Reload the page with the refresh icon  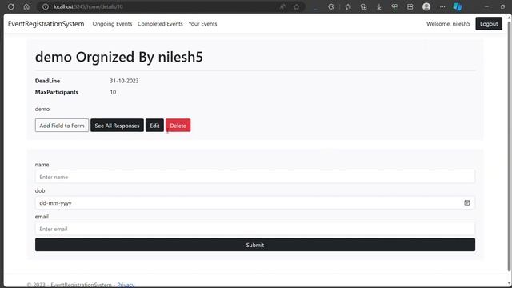coord(10,6)
